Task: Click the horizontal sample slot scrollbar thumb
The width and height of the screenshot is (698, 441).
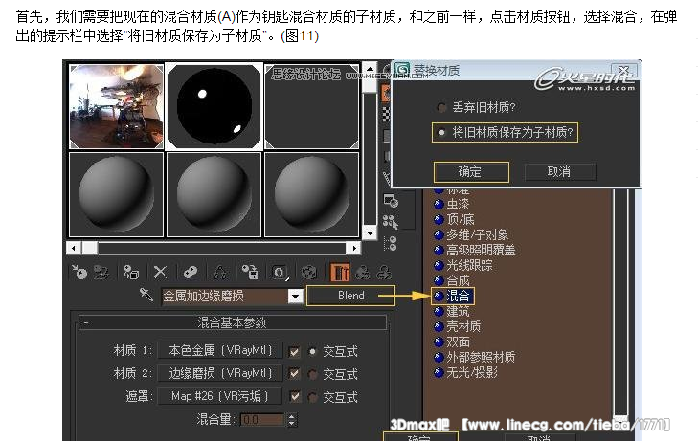Action: [90, 248]
